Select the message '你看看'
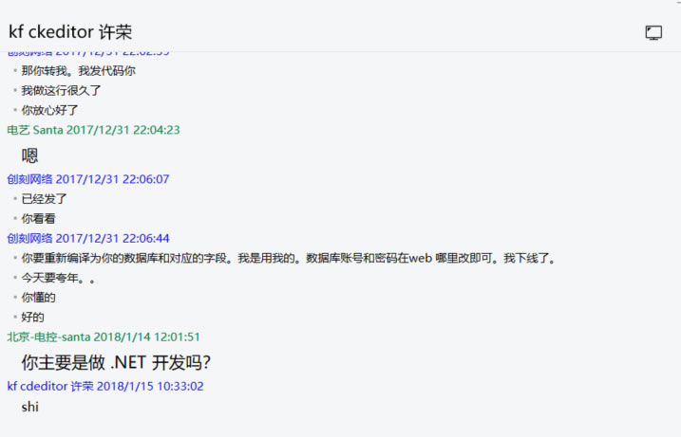 point(38,218)
